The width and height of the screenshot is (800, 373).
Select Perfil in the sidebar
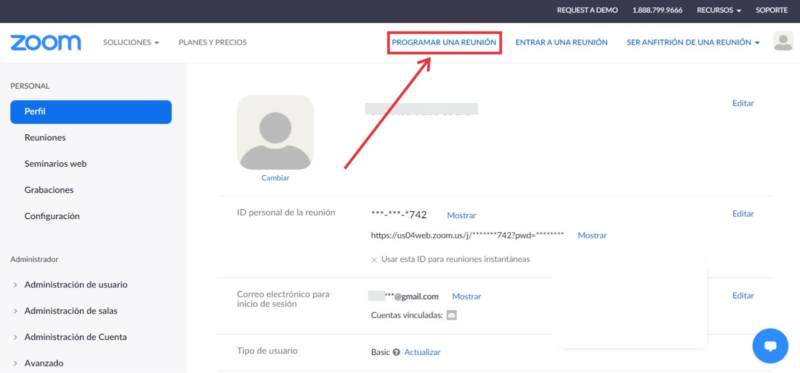tap(91, 112)
